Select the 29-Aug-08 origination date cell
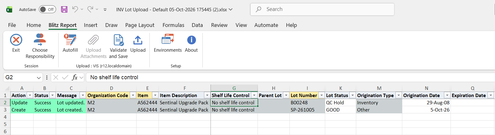This screenshot has width=495, height=135. pyautogui.click(x=426, y=103)
